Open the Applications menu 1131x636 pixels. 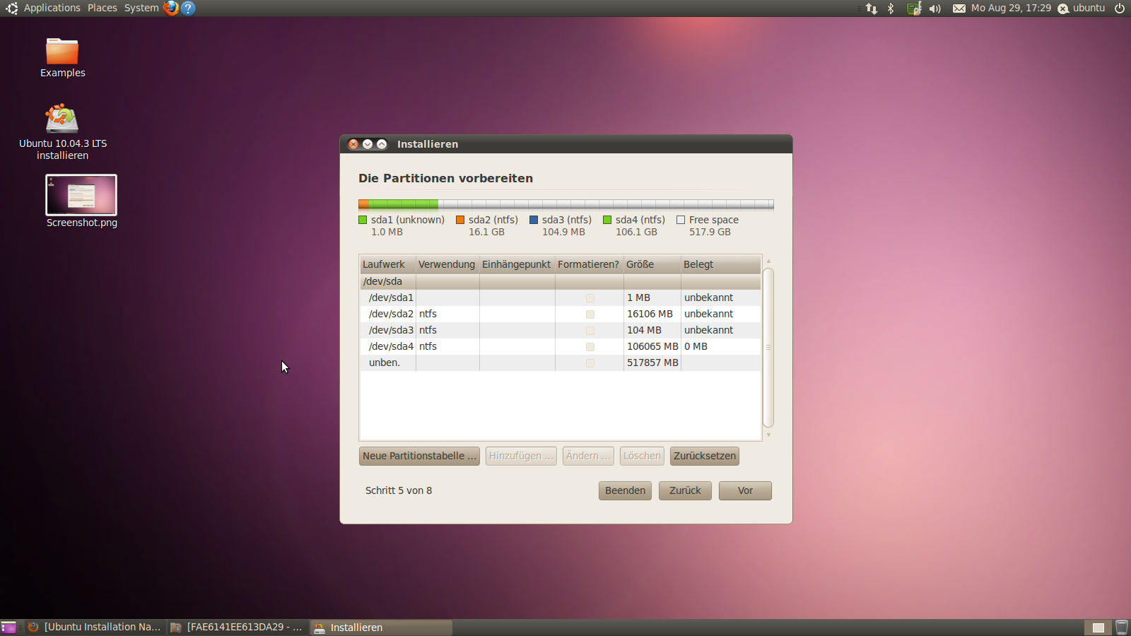pos(52,8)
